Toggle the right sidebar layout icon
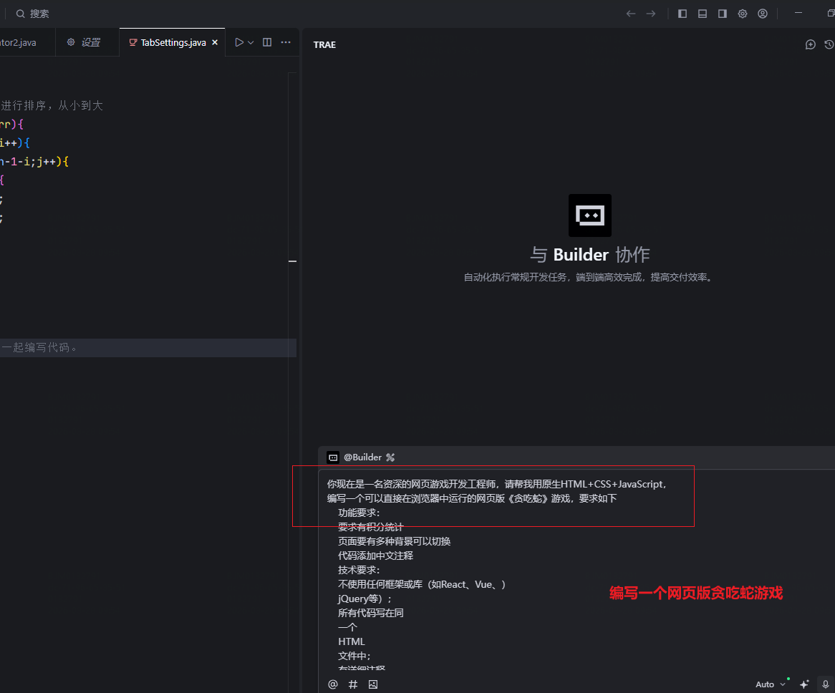 click(x=722, y=14)
